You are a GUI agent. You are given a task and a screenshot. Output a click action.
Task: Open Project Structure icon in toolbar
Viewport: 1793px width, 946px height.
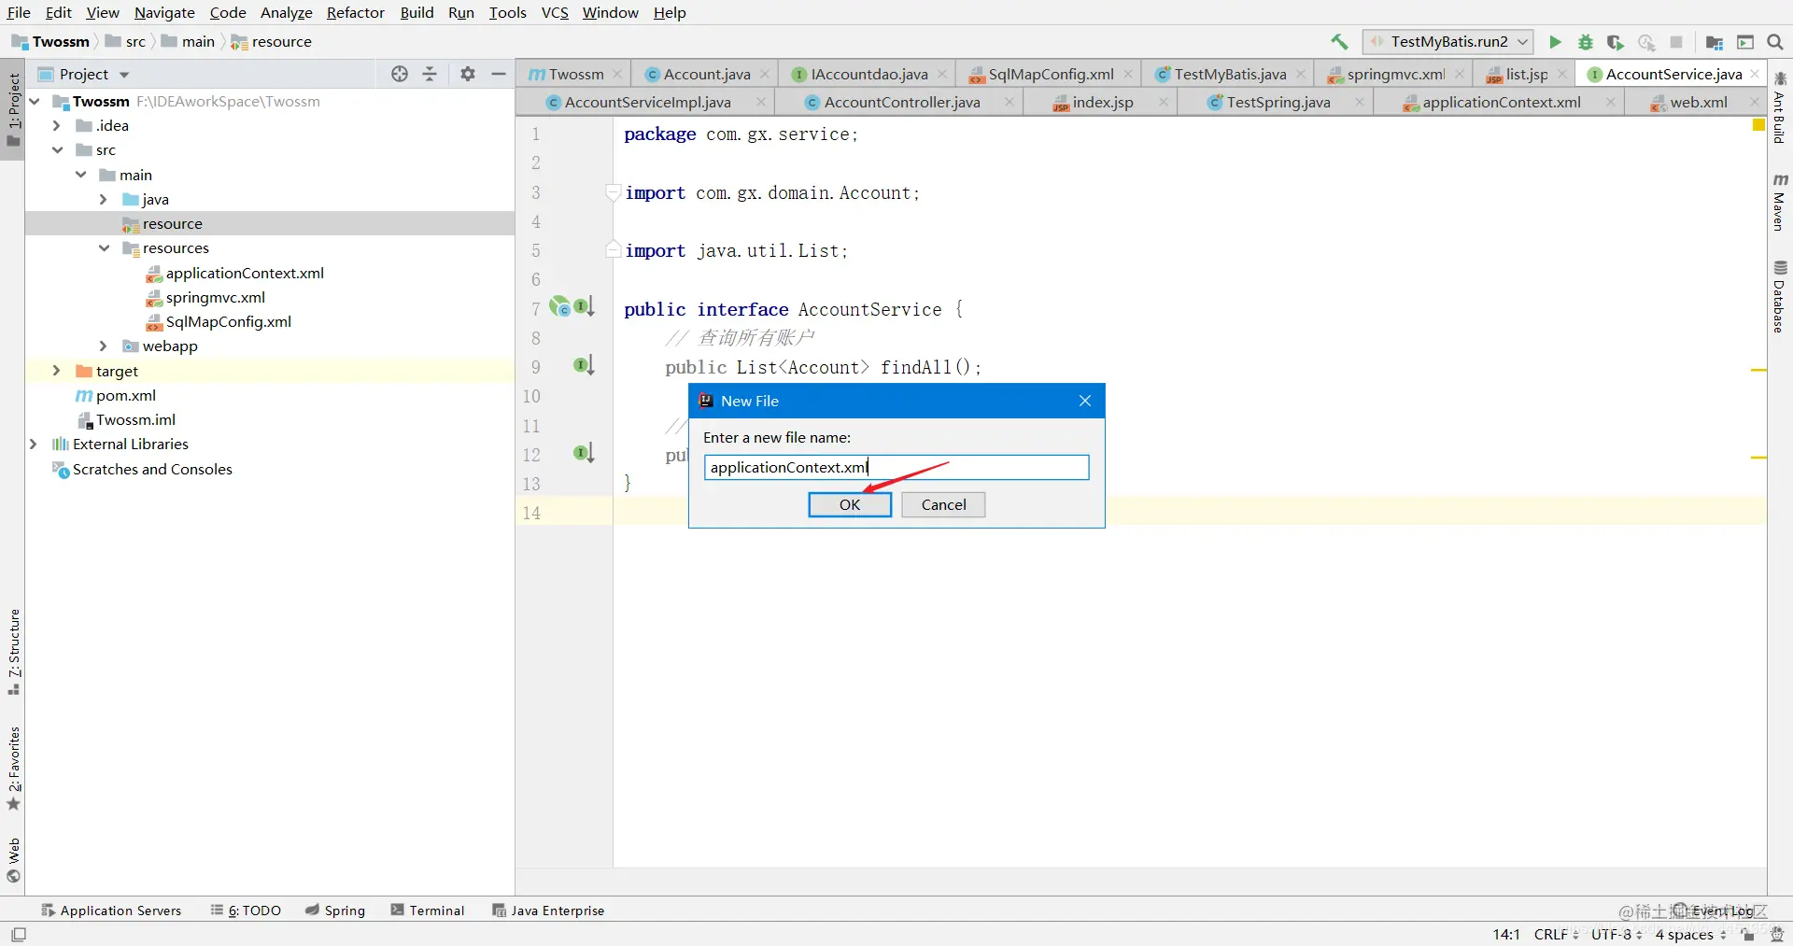[x=1715, y=42]
